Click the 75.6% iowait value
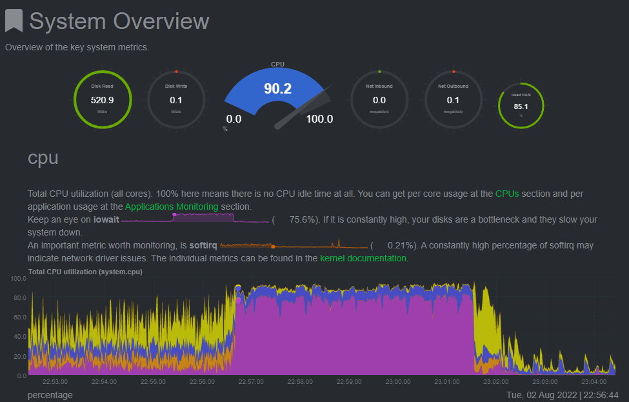Image resolution: width=629 pixels, height=402 pixels. click(x=303, y=220)
